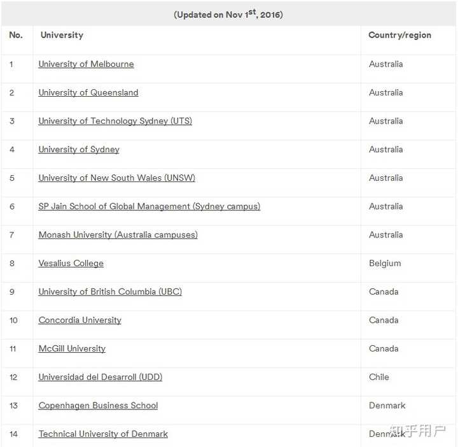Screen dimensions: 458x447
Task: Select the Chile country cell
Action: tap(378, 377)
